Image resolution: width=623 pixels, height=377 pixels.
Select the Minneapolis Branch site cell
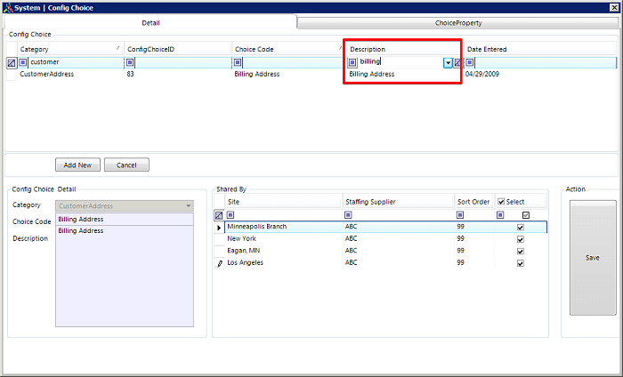284,227
